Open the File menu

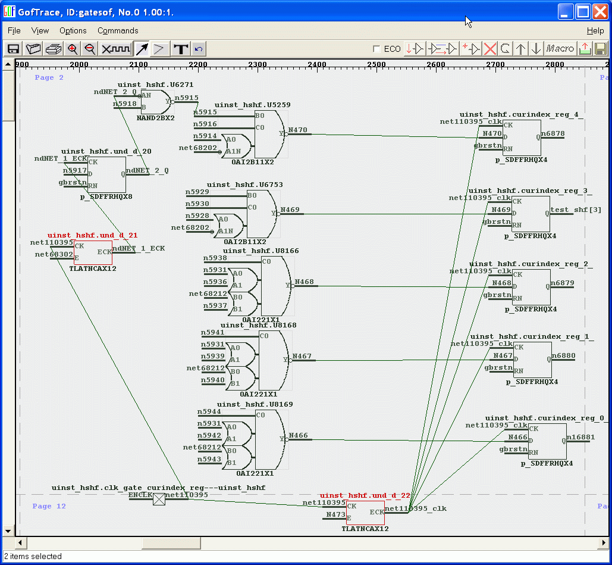[14, 30]
